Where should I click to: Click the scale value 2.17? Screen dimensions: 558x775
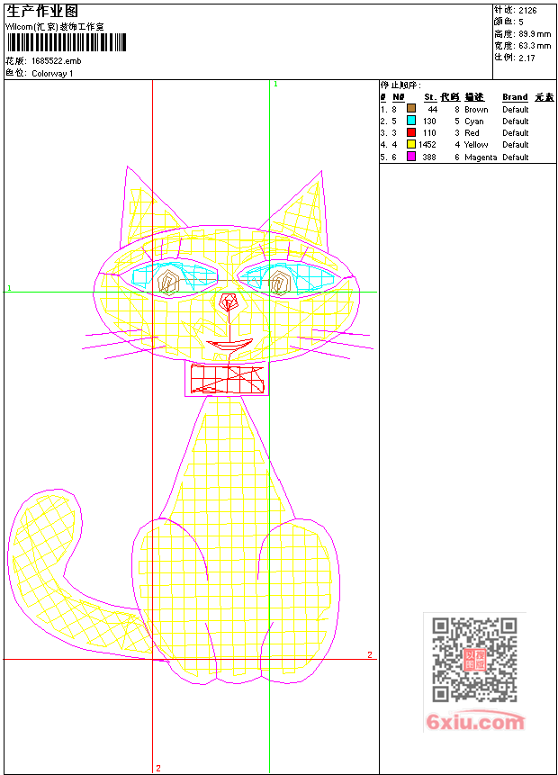[526, 58]
